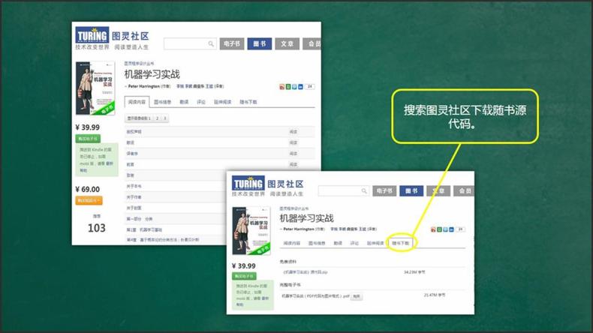The image size is (593, 333).
Task: Go to contents page 2 in pagination
Action: click(158, 118)
